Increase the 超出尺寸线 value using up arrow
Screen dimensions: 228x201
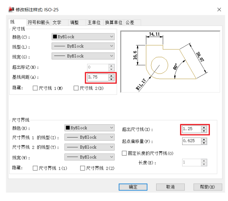(204, 128)
